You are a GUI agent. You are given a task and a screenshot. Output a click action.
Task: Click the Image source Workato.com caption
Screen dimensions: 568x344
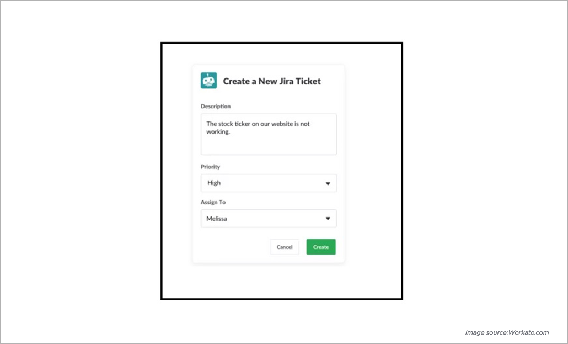point(507,332)
